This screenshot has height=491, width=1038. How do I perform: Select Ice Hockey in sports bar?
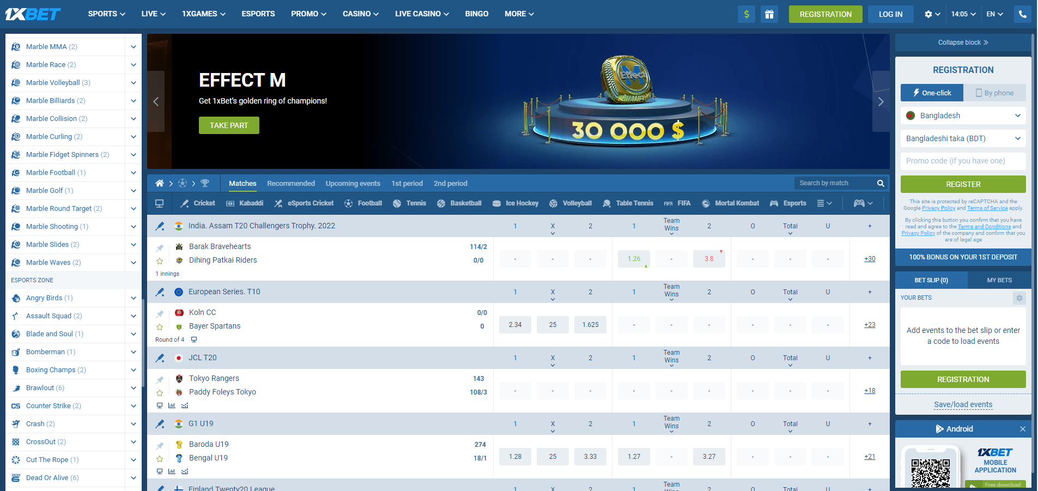[x=515, y=203]
